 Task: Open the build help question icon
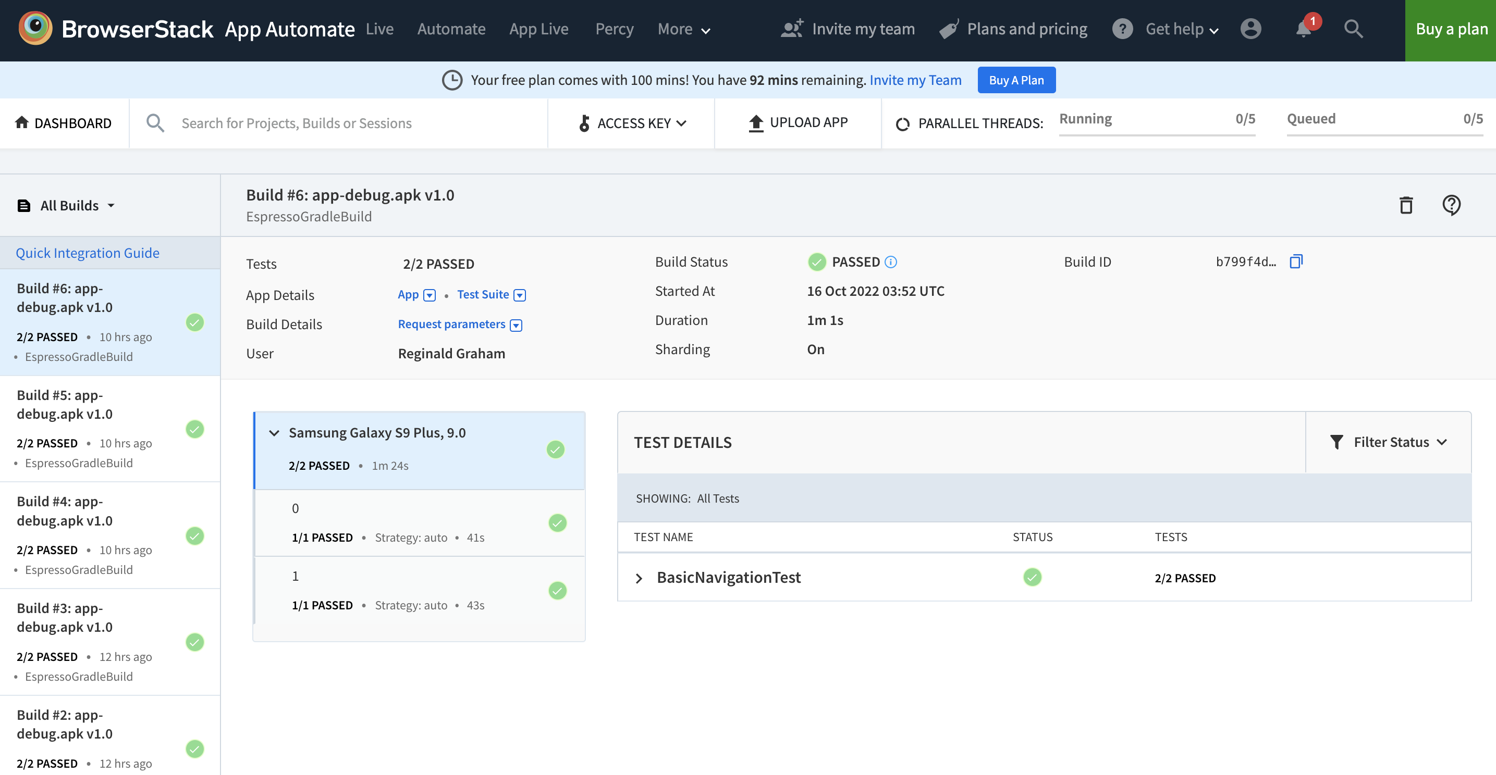pyautogui.click(x=1451, y=205)
